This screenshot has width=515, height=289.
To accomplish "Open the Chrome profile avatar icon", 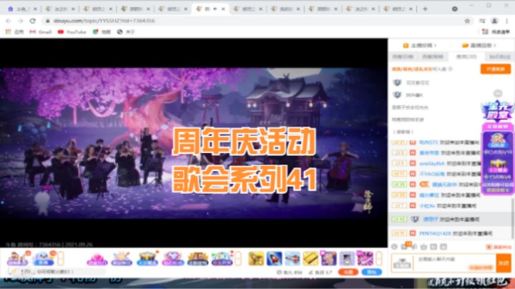I will [494, 21].
